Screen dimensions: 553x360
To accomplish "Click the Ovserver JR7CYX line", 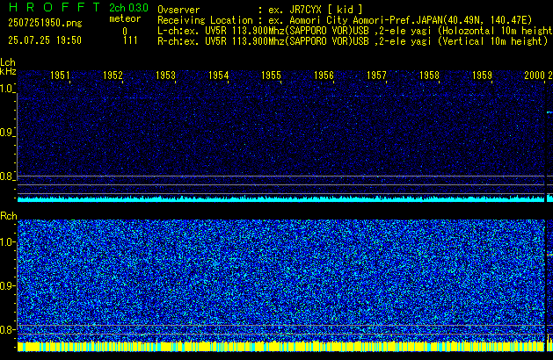I will point(260,10).
